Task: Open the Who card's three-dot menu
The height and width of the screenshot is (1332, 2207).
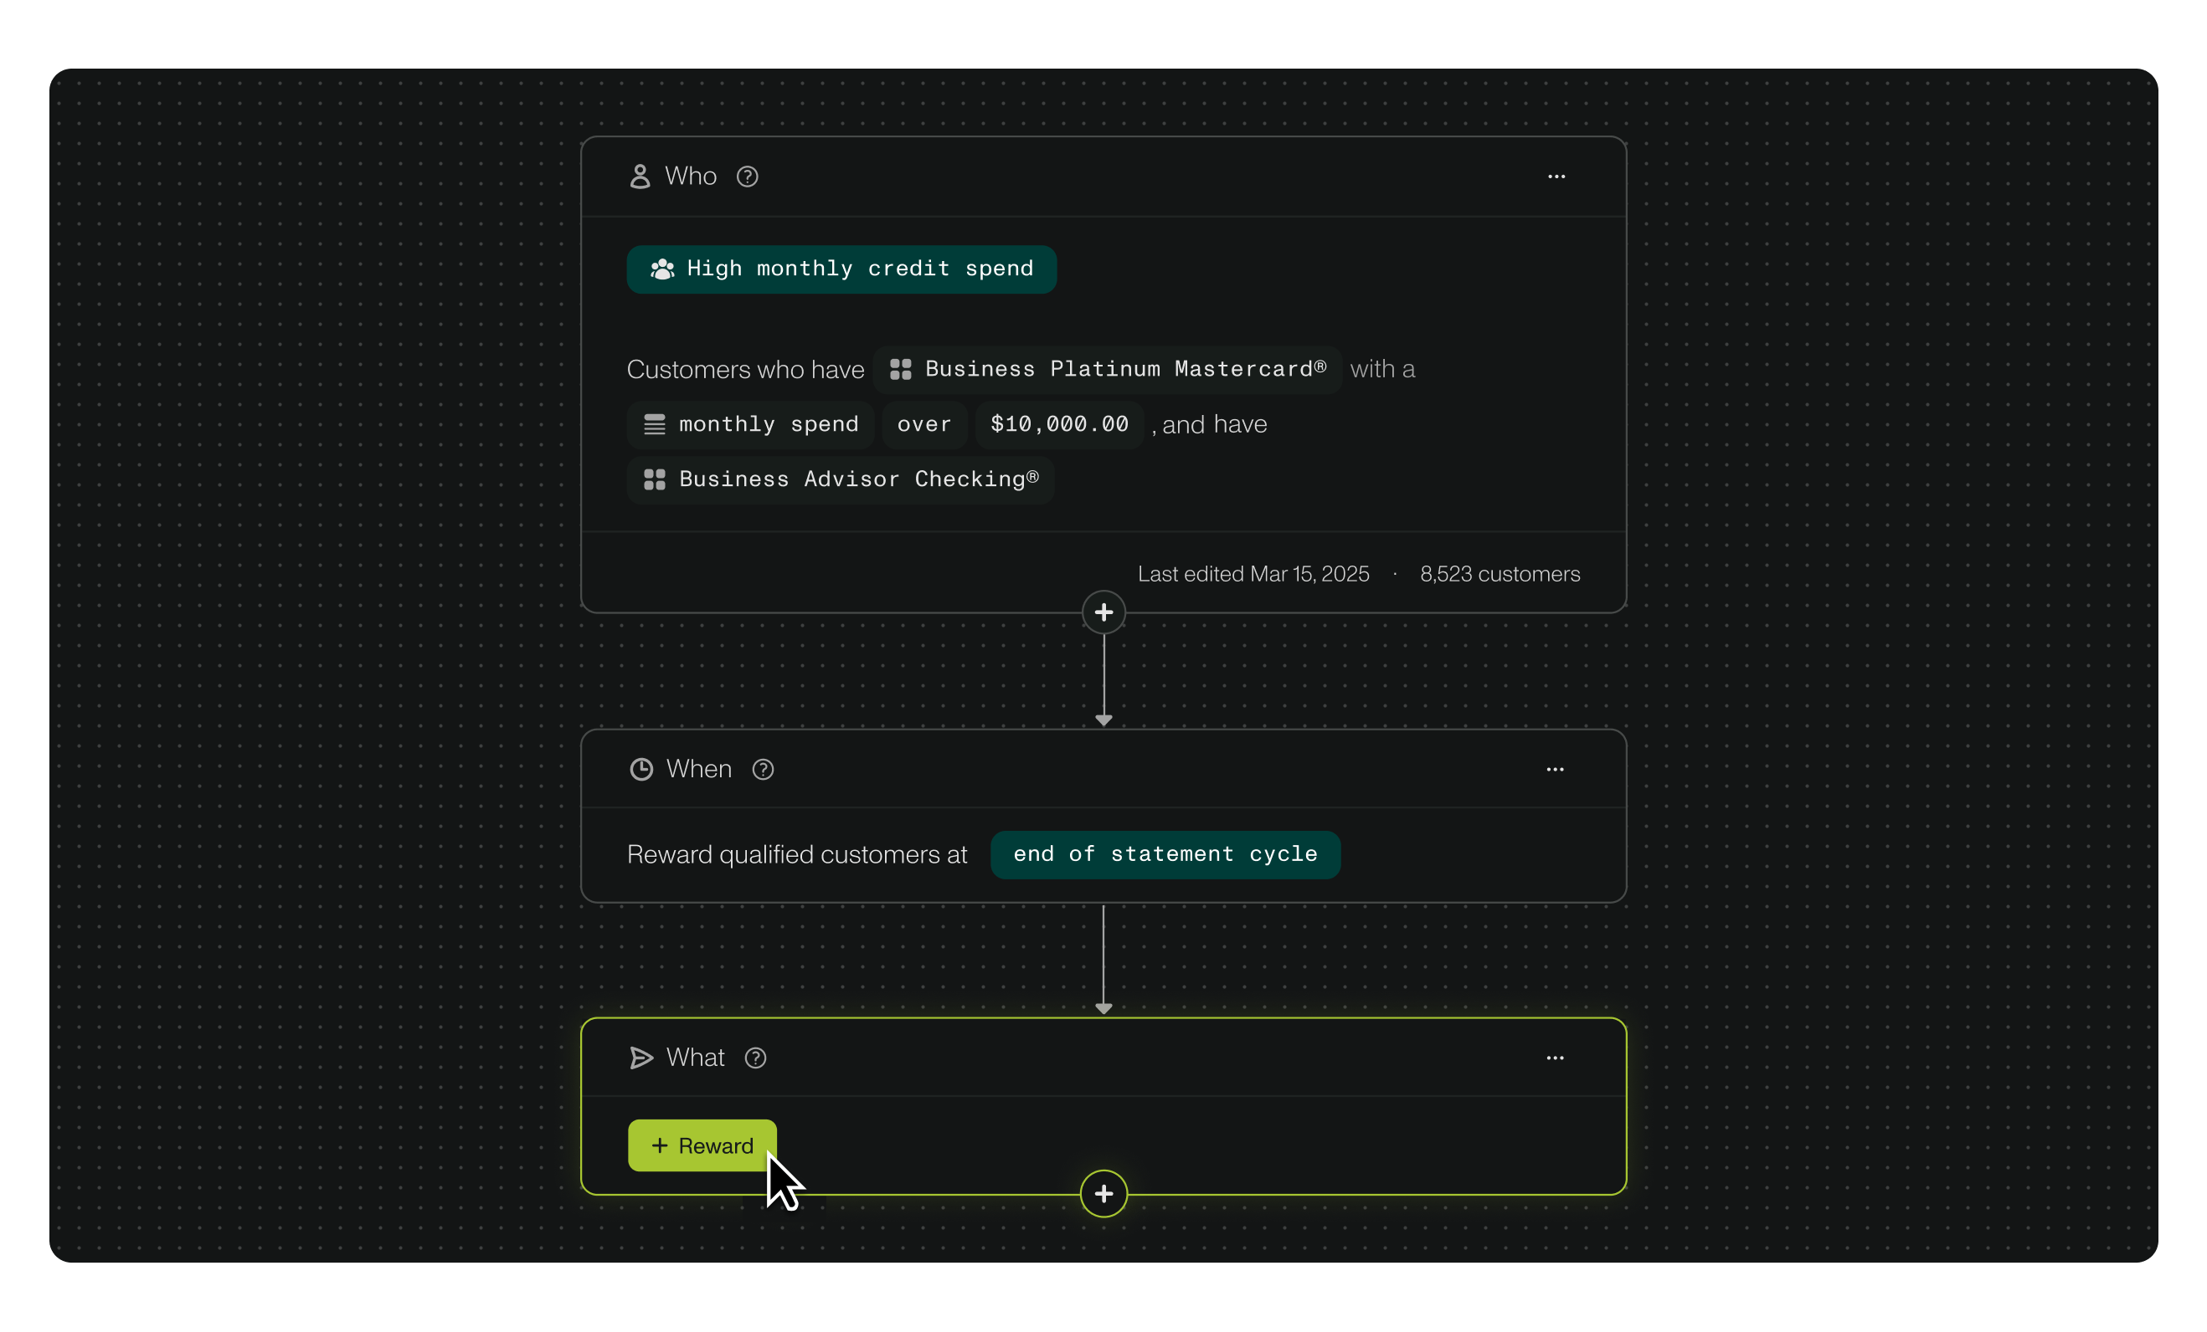Action: point(1556,177)
